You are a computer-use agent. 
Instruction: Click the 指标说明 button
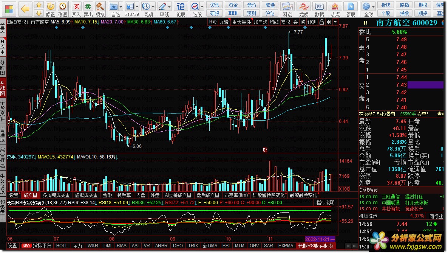(x=326, y=203)
